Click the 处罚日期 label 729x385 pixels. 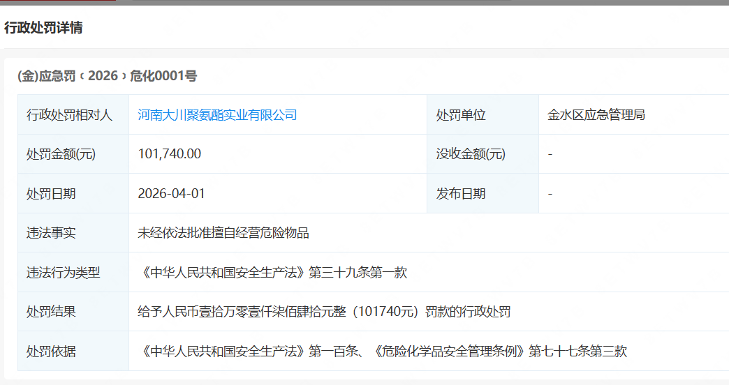click(x=51, y=194)
